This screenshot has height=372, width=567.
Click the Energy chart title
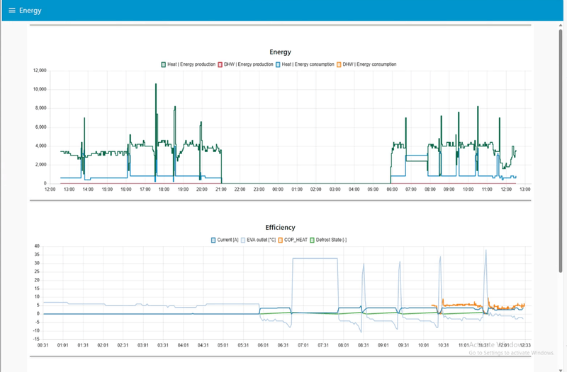[280, 52]
